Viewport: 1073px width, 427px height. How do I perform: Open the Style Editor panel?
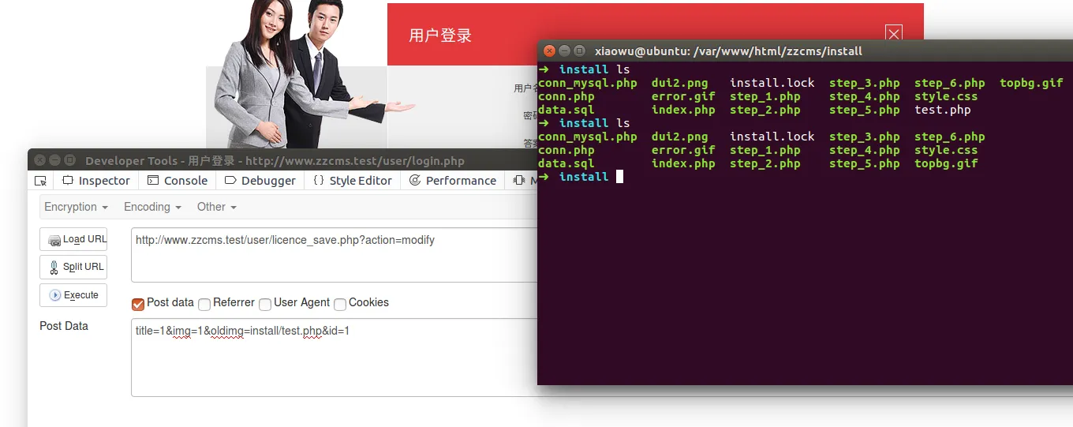352,181
